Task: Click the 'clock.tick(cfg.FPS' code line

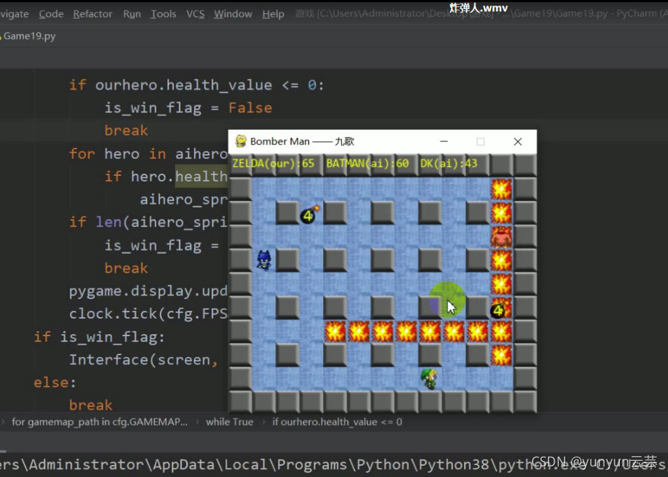Action: (x=148, y=314)
